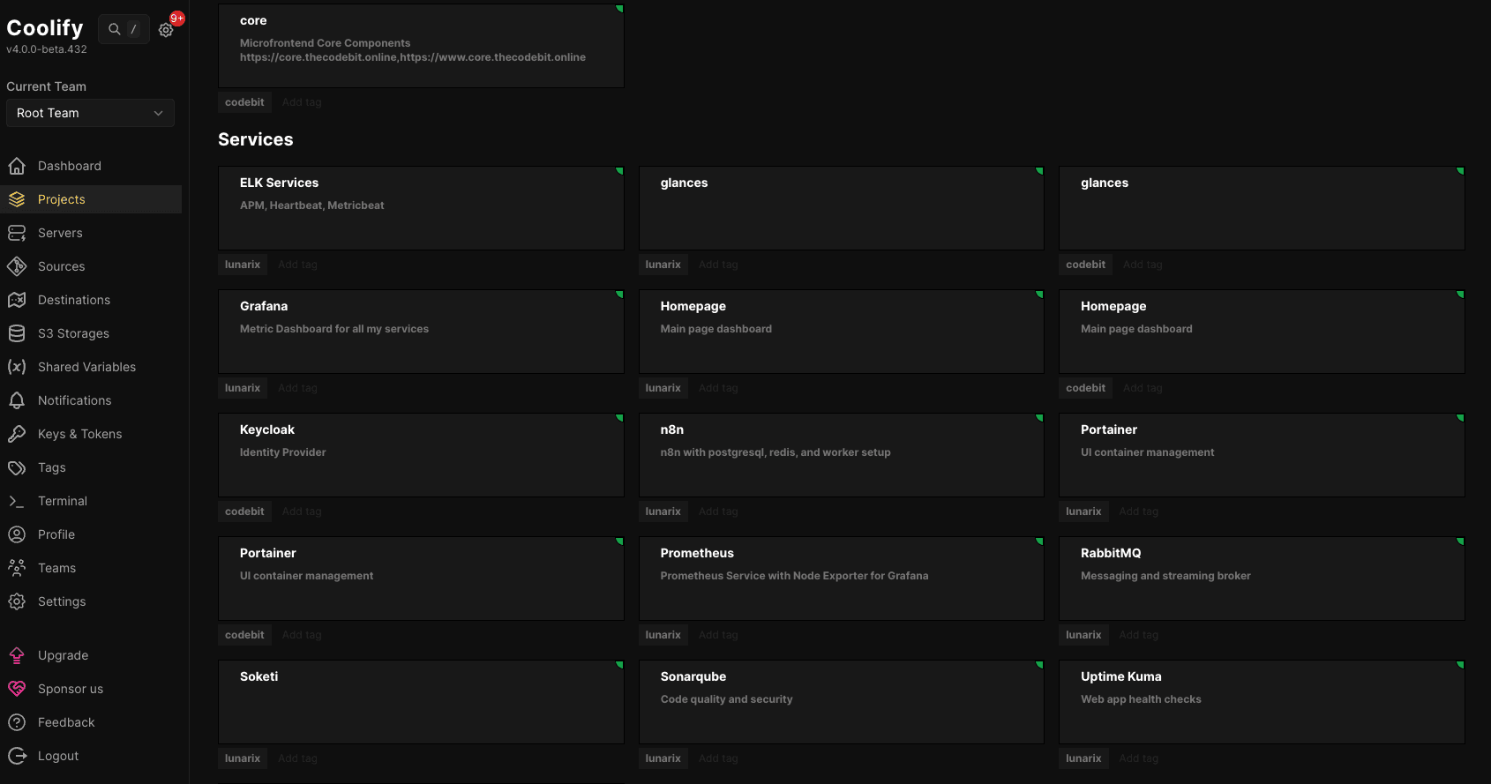This screenshot has height=784, width=1491.
Task: Click the Teams people icon
Action: [x=17, y=568]
